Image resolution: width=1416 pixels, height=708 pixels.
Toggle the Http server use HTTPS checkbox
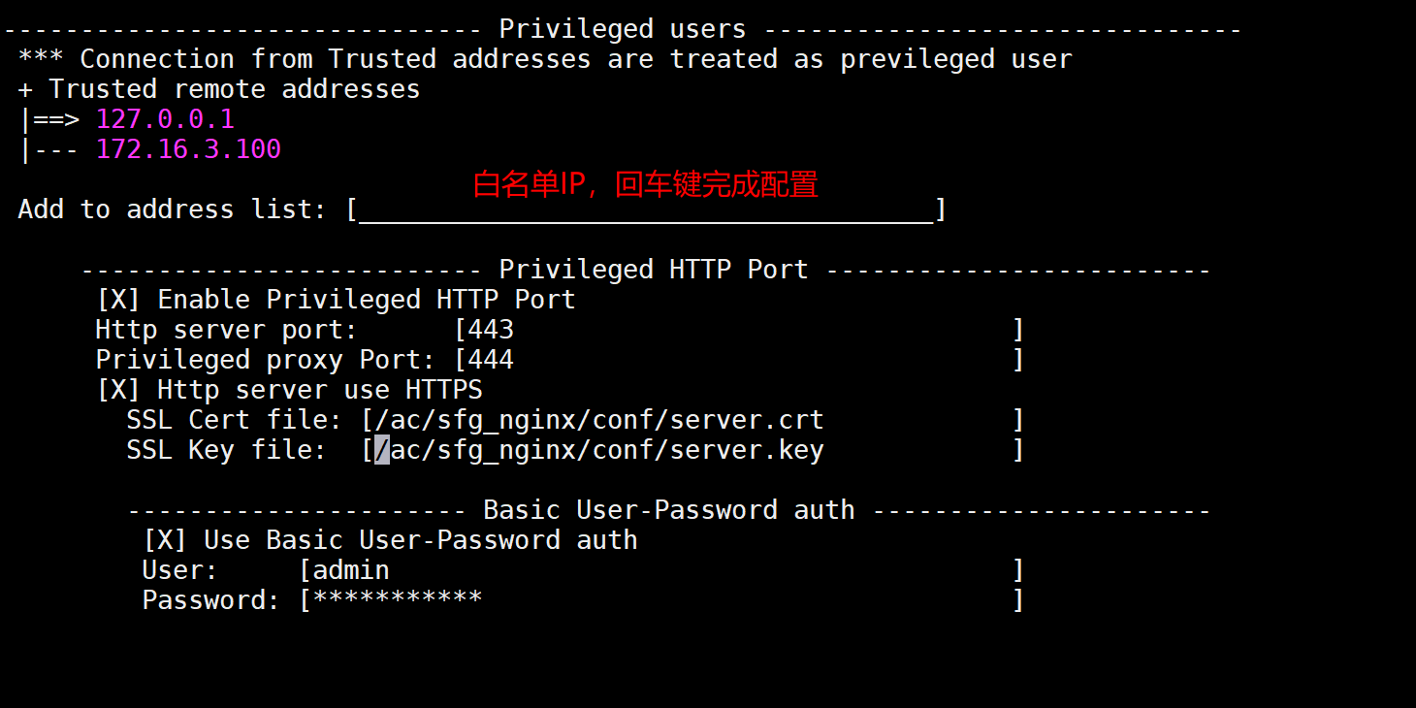point(118,390)
